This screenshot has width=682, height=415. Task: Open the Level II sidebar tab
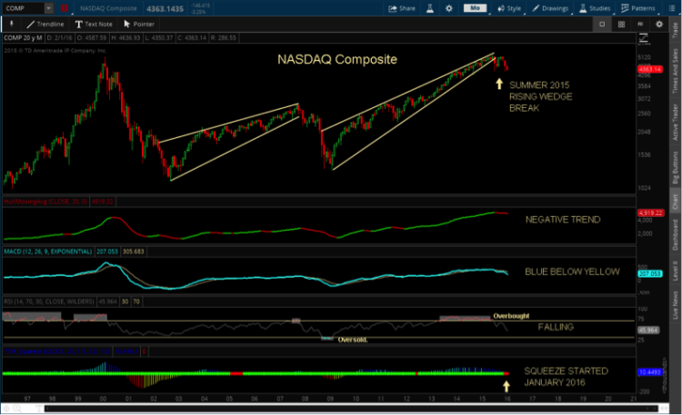675,270
